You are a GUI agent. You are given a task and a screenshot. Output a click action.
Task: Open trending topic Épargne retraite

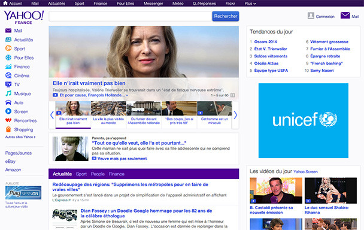(325, 56)
